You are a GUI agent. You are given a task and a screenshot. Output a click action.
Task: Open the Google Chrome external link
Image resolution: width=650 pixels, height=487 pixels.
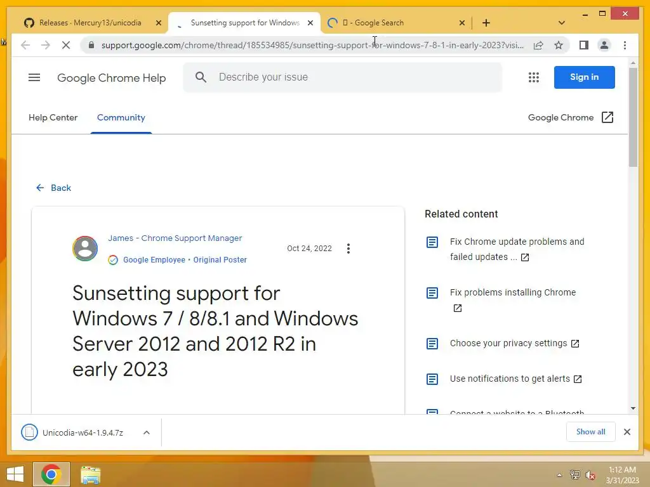[571, 117]
